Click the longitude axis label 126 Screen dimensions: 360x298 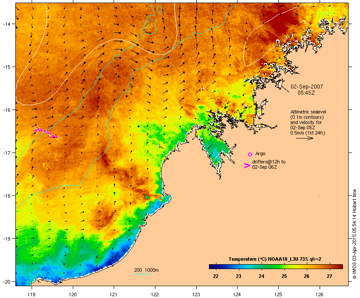[319, 294]
